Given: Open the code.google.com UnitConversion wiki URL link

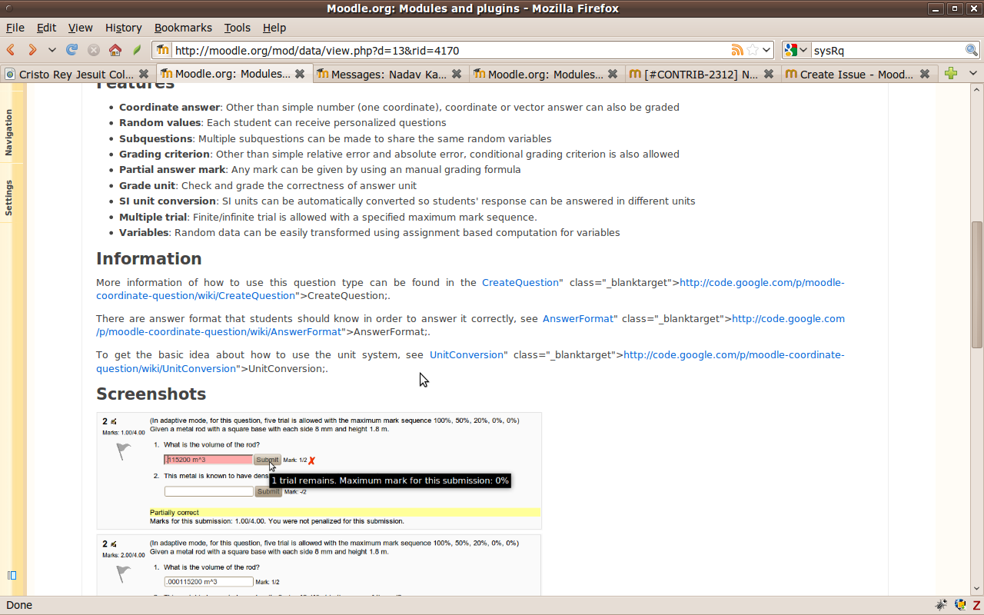Looking at the screenshot, I should click(470, 361).
